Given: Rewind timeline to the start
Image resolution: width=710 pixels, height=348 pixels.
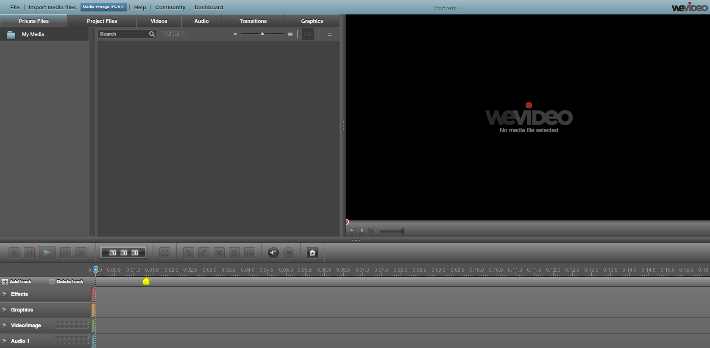Looking at the screenshot, I should click(x=14, y=253).
